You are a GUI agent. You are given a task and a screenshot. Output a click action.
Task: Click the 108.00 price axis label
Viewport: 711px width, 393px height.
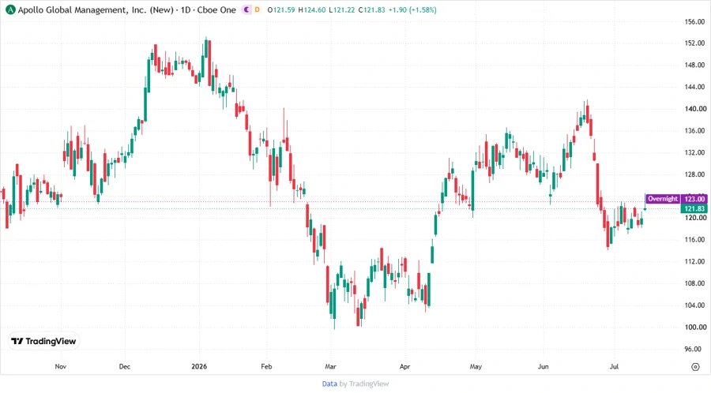click(x=694, y=283)
